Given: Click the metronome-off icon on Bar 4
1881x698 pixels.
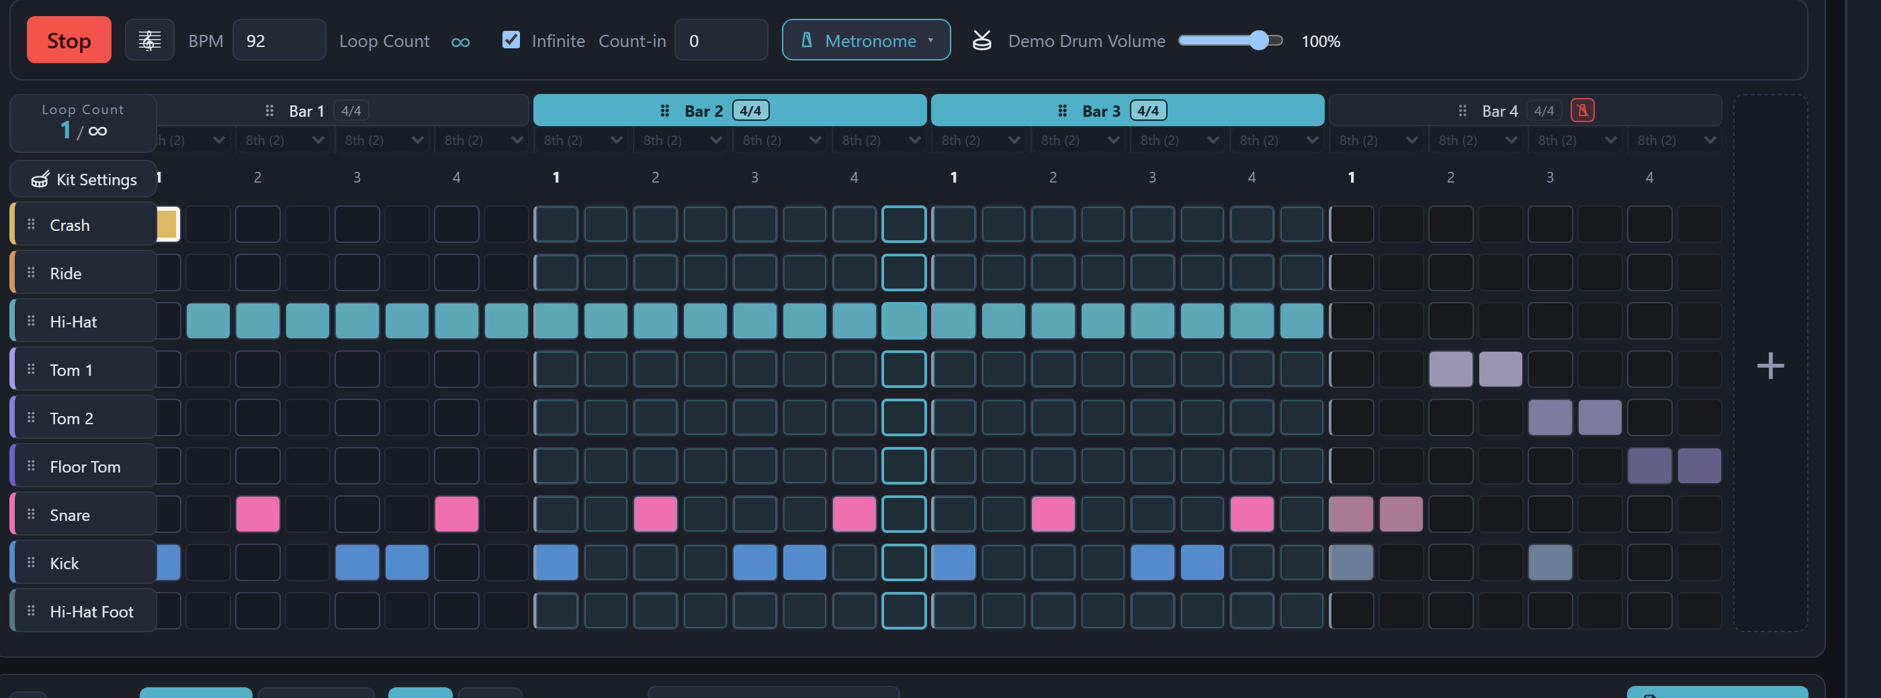Looking at the screenshot, I should pyautogui.click(x=1582, y=110).
